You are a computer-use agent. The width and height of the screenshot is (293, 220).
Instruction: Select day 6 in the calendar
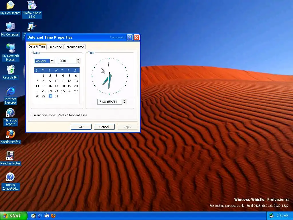[76, 76]
